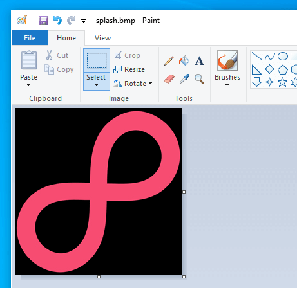Open Customize Quick Access Toolbar dropdown

coord(83,21)
